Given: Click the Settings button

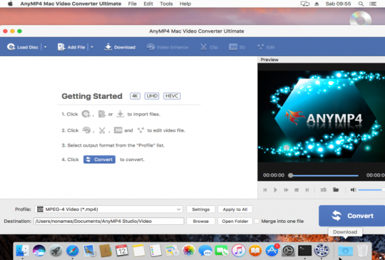Looking at the screenshot, I should pyautogui.click(x=201, y=210).
